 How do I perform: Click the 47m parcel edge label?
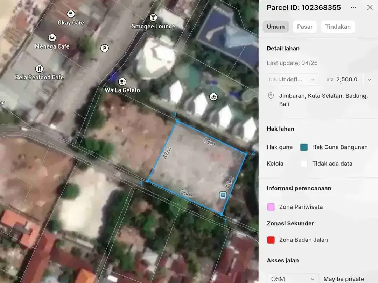click(167, 153)
